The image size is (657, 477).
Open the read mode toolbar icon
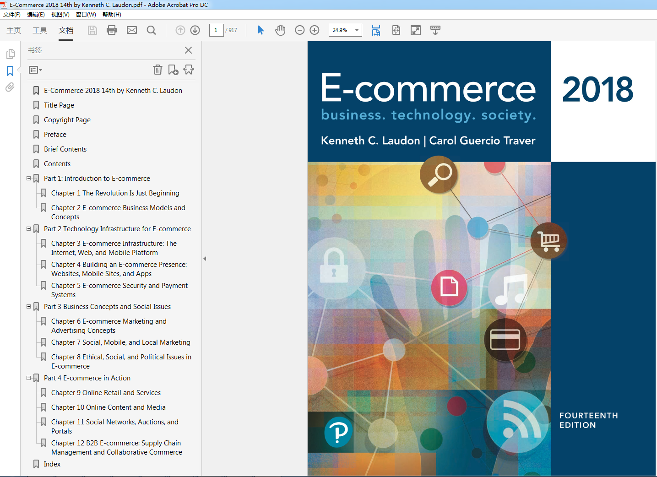coord(435,30)
